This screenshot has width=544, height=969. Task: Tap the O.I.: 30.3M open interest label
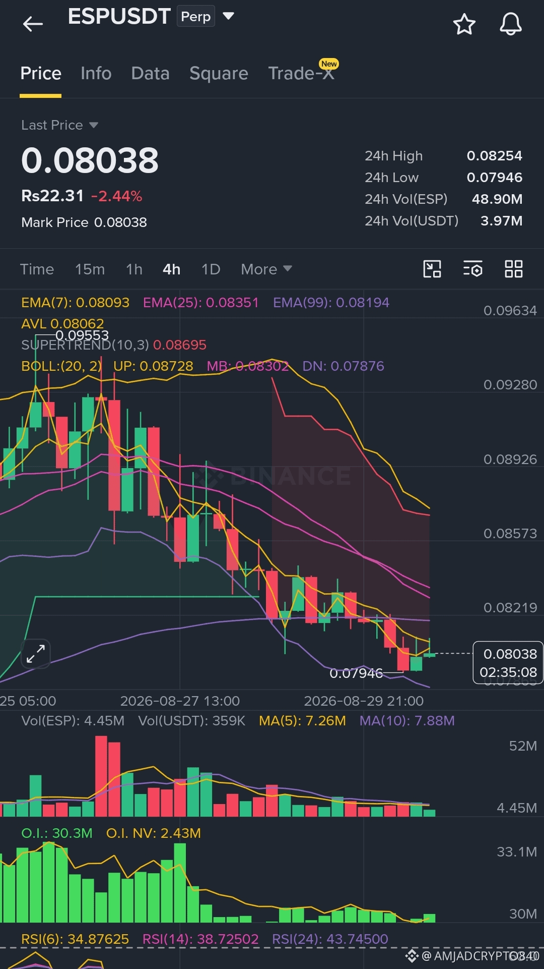click(56, 833)
